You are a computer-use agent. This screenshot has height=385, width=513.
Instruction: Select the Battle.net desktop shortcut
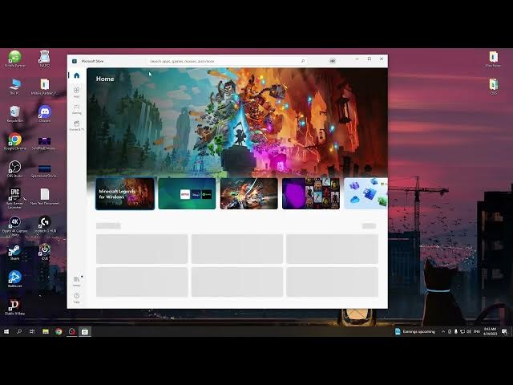point(14,279)
